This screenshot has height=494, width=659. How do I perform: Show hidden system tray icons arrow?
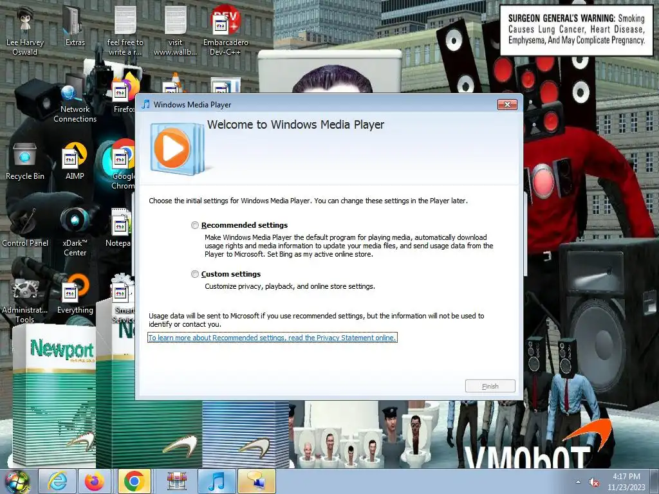(579, 482)
